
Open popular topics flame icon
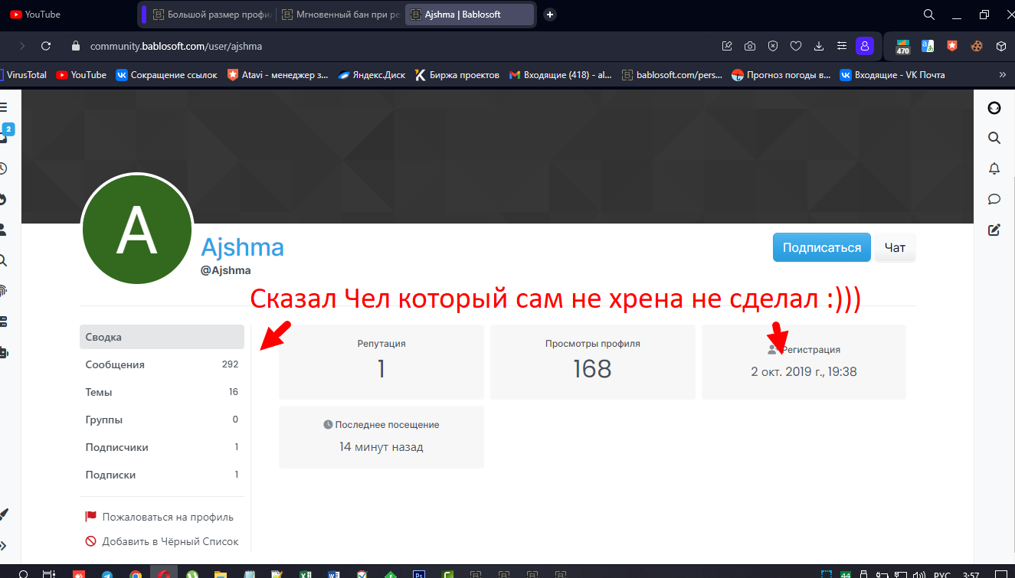point(3,199)
